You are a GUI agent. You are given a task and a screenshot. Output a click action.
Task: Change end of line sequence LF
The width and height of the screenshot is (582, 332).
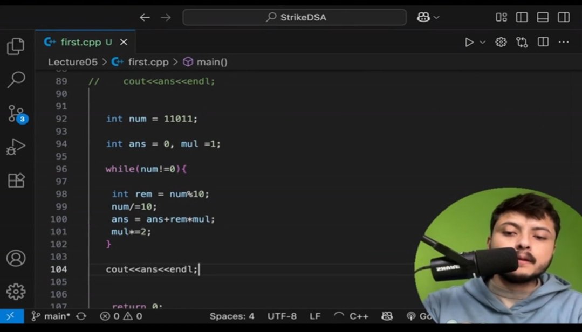315,316
